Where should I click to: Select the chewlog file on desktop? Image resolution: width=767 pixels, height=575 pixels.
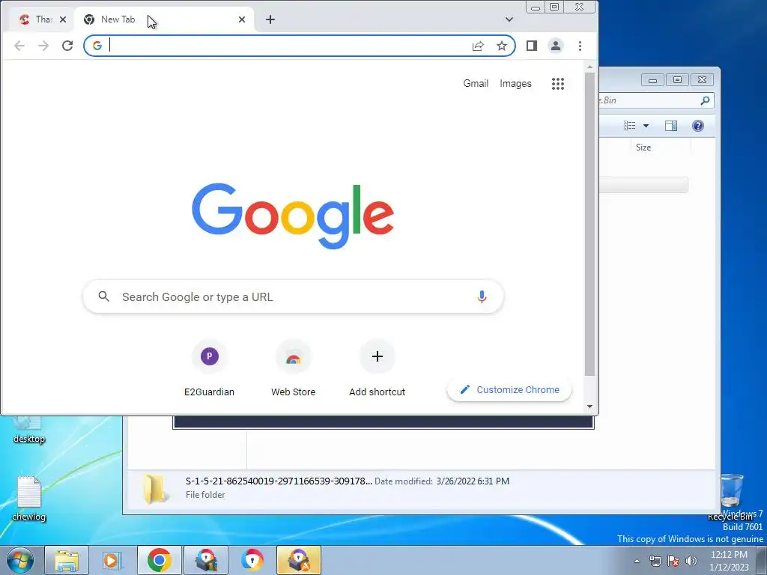[x=29, y=499]
